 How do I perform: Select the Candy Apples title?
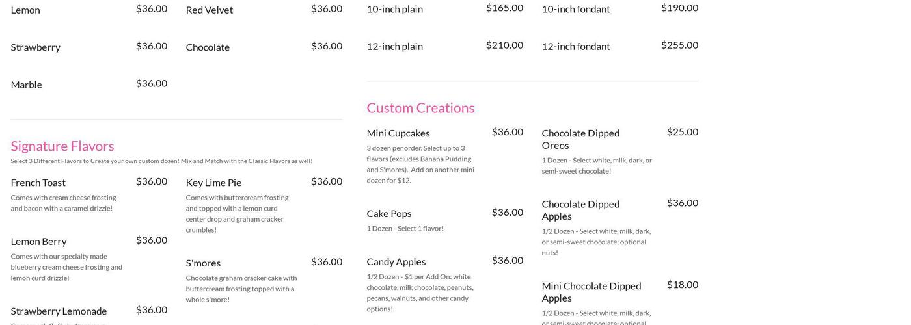coord(396,262)
